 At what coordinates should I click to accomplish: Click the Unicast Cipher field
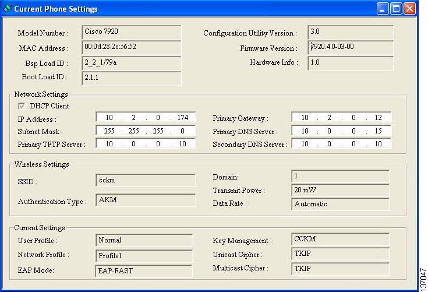(341, 254)
